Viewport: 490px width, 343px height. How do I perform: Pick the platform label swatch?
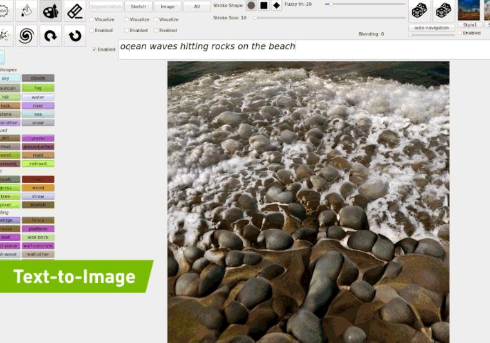coord(38,228)
